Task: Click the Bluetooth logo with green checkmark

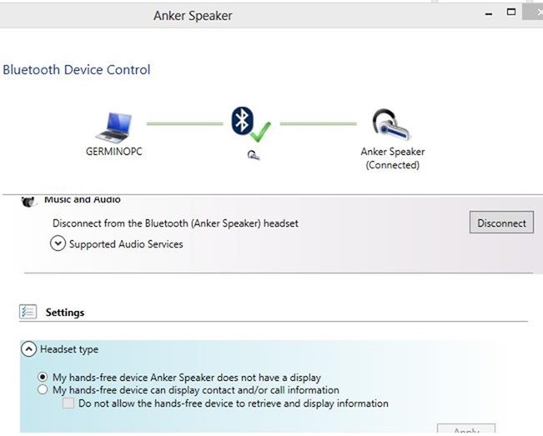Action: (x=251, y=124)
